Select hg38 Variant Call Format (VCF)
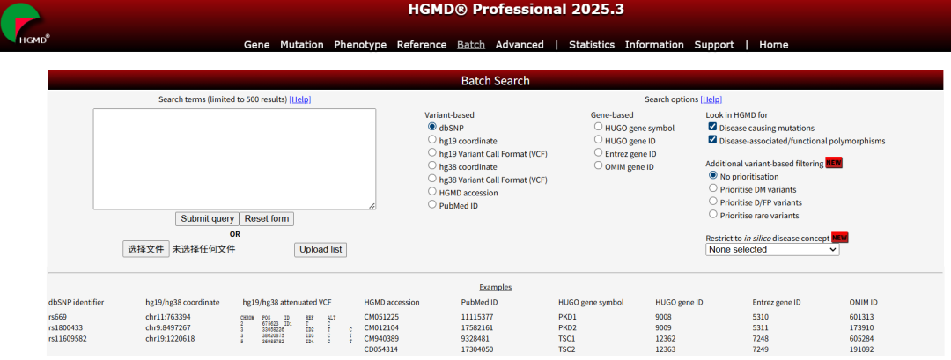The width and height of the screenshot is (951, 360). coord(431,179)
